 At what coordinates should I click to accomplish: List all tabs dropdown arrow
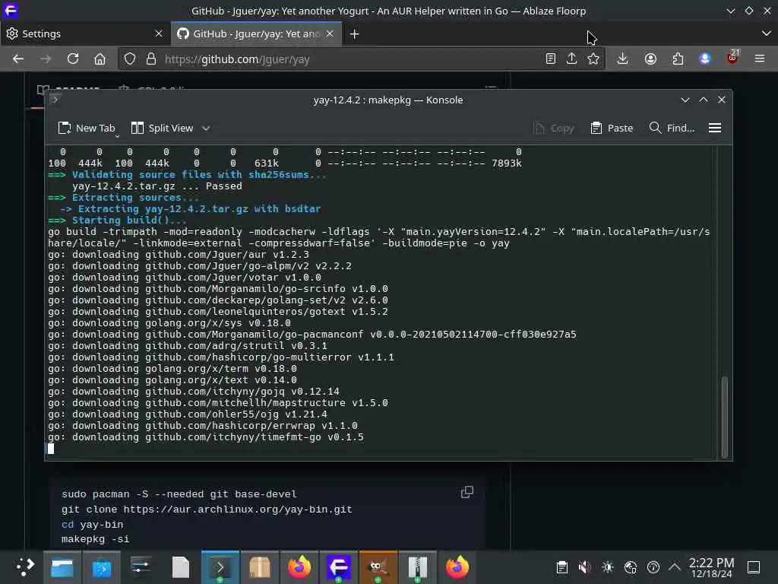[766, 33]
